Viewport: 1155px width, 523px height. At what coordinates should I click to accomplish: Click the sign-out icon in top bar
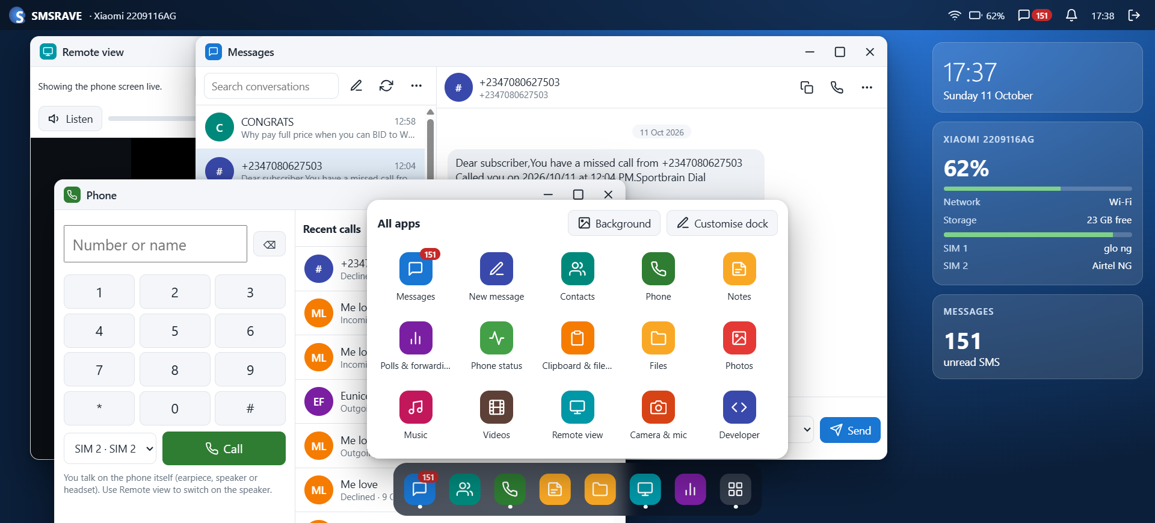point(1134,16)
